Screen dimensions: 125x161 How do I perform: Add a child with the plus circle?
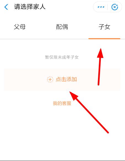point(50,79)
